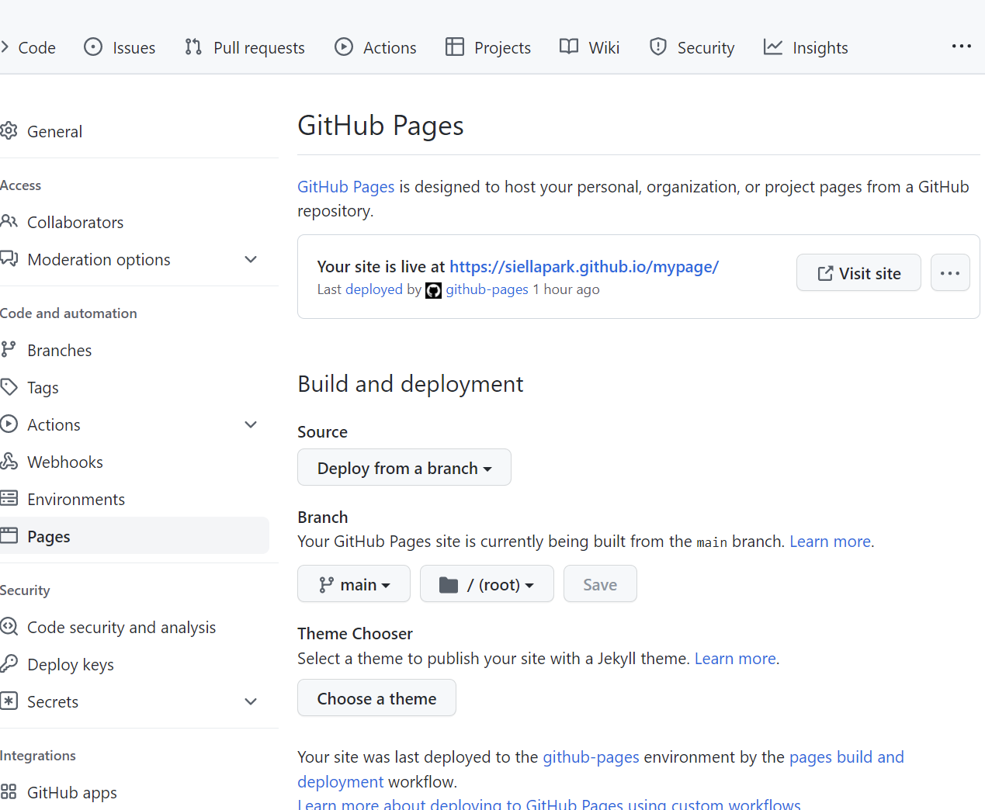The height and width of the screenshot is (810, 985).
Task: Switch to the Pull requests tab
Action: click(x=245, y=47)
